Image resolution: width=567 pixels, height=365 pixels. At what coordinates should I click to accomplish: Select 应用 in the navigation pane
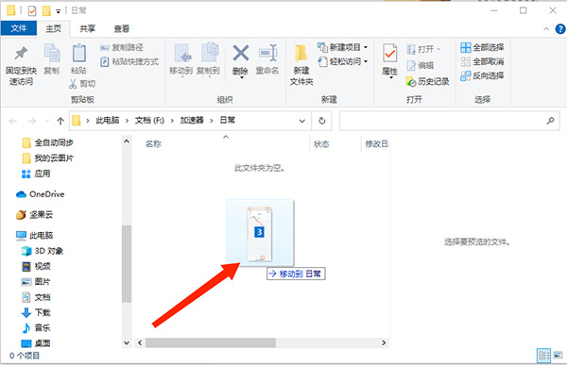[x=36, y=174]
